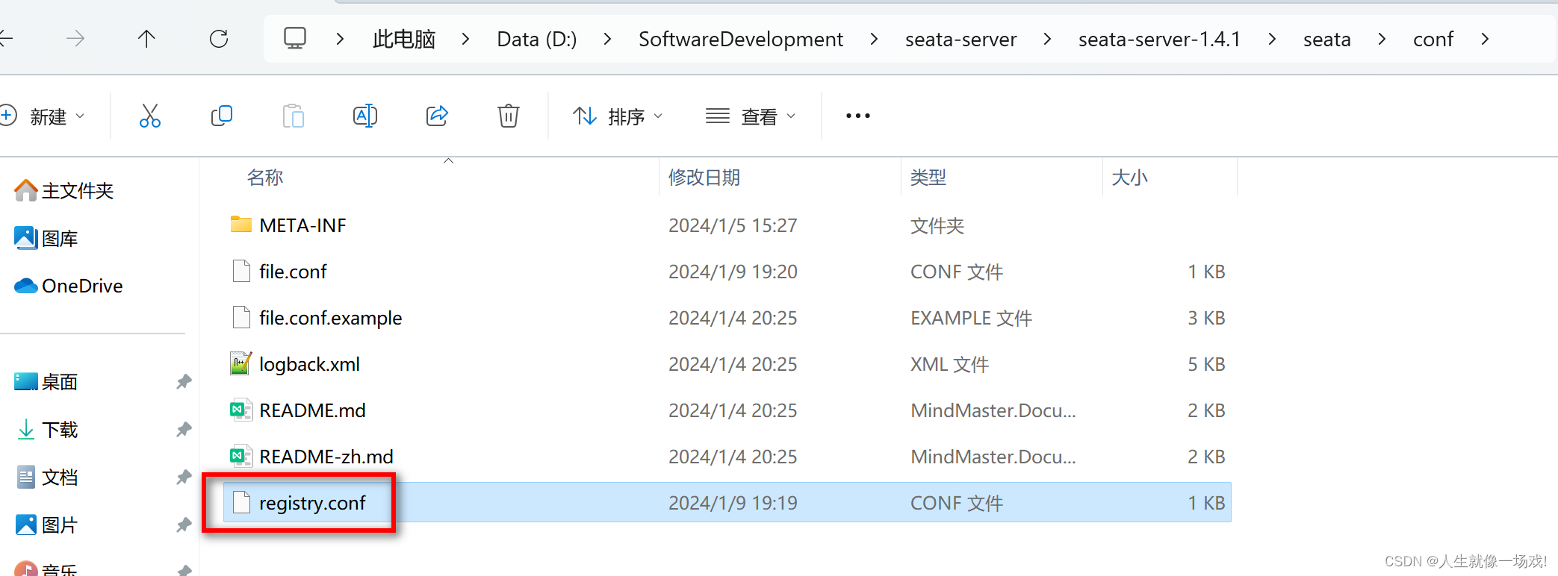The image size is (1558, 576).
Task: Cut the selected file with scissors icon
Action: pyautogui.click(x=150, y=116)
